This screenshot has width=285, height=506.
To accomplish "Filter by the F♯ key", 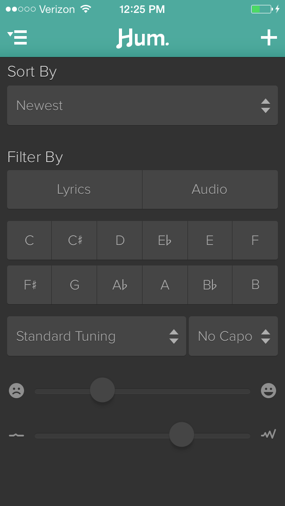I will click(29, 285).
